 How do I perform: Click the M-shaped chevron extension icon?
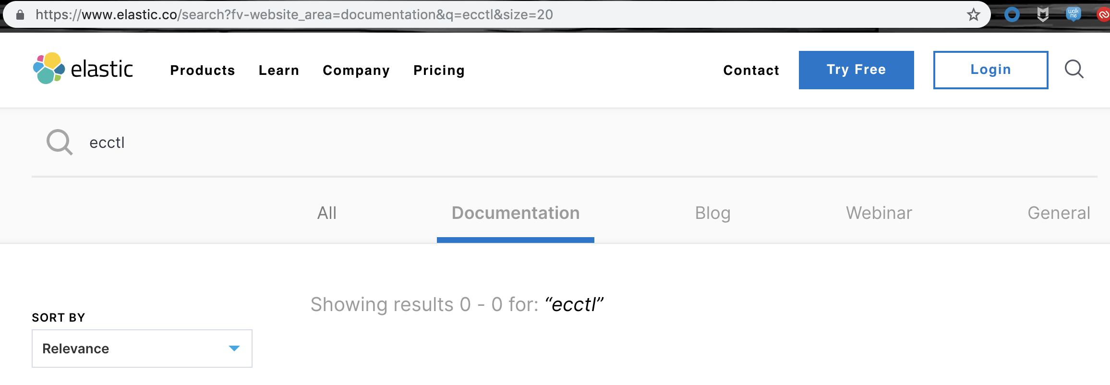(1043, 13)
